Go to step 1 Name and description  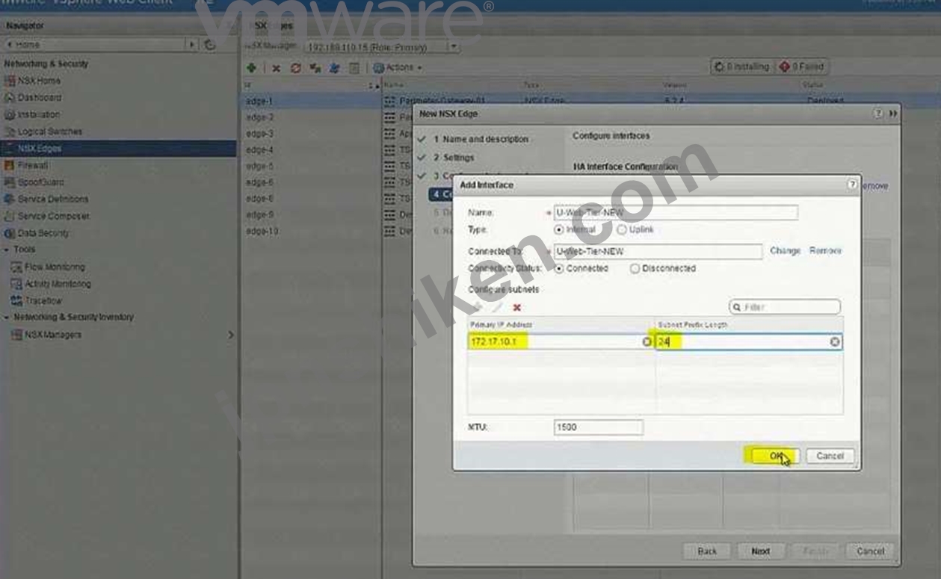coord(481,139)
